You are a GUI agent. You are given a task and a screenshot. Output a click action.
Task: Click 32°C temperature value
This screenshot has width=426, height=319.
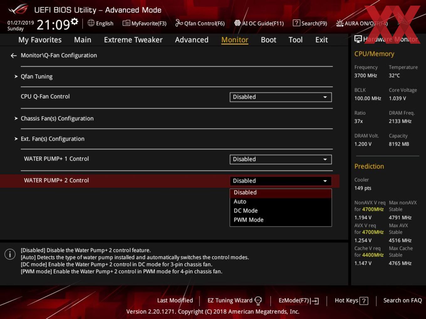click(394, 76)
